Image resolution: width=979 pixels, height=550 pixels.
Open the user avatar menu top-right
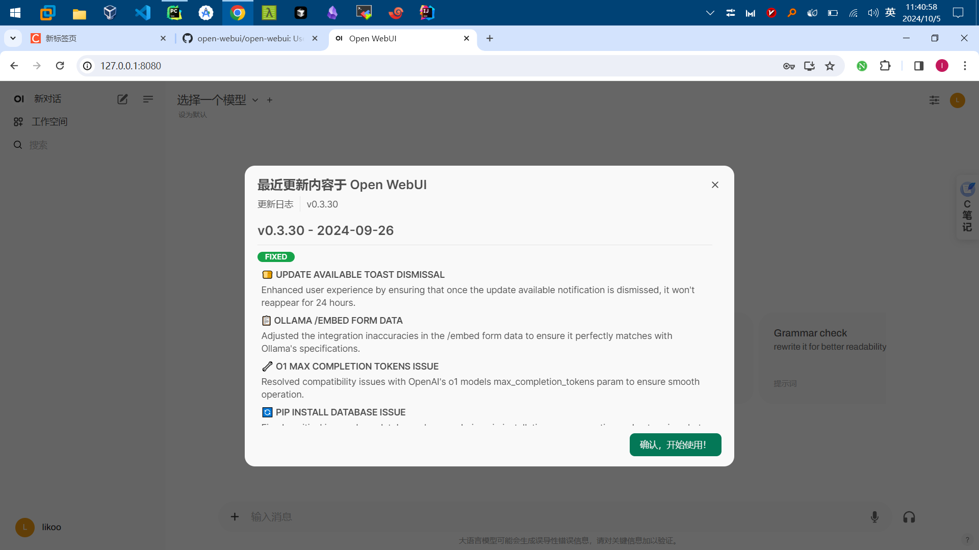point(957,100)
